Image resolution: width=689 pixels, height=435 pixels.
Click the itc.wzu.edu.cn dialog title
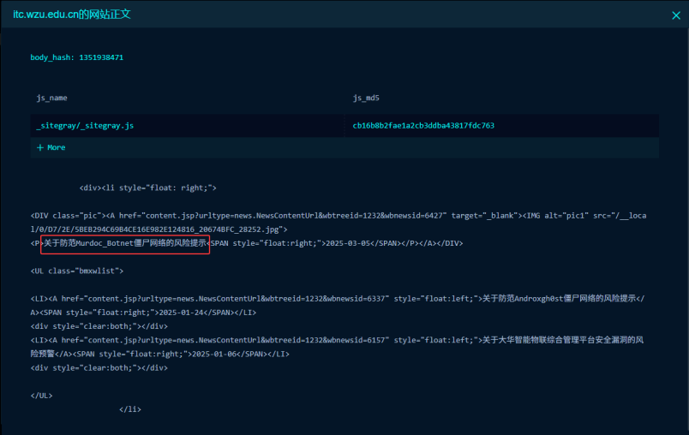click(x=72, y=15)
